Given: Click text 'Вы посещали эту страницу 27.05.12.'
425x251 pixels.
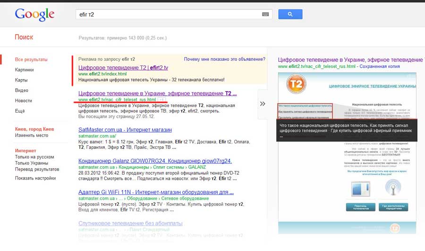Looking at the screenshot, I should pyautogui.click(x=116, y=117).
